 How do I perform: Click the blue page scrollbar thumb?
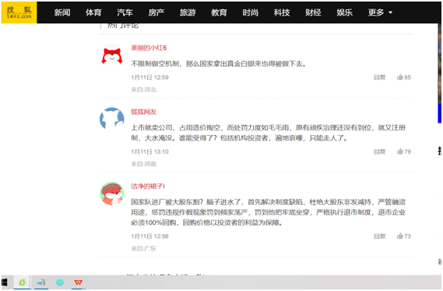coord(440,113)
